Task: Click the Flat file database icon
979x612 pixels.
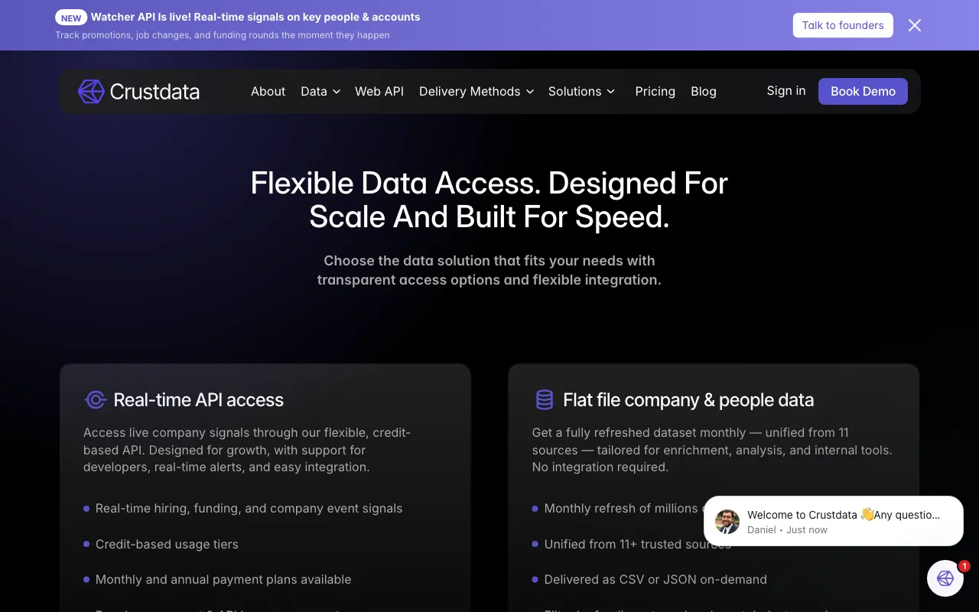Action: click(544, 399)
